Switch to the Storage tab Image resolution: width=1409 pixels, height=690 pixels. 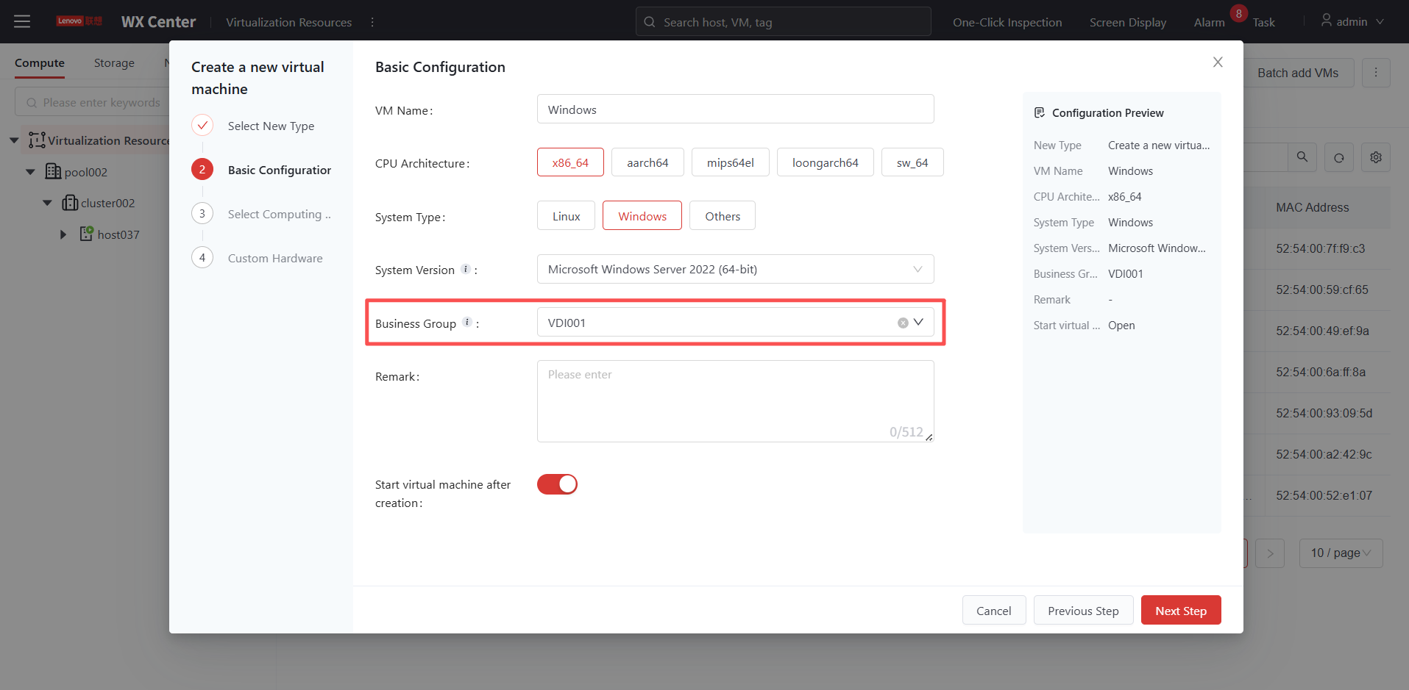click(x=114, y=63)
